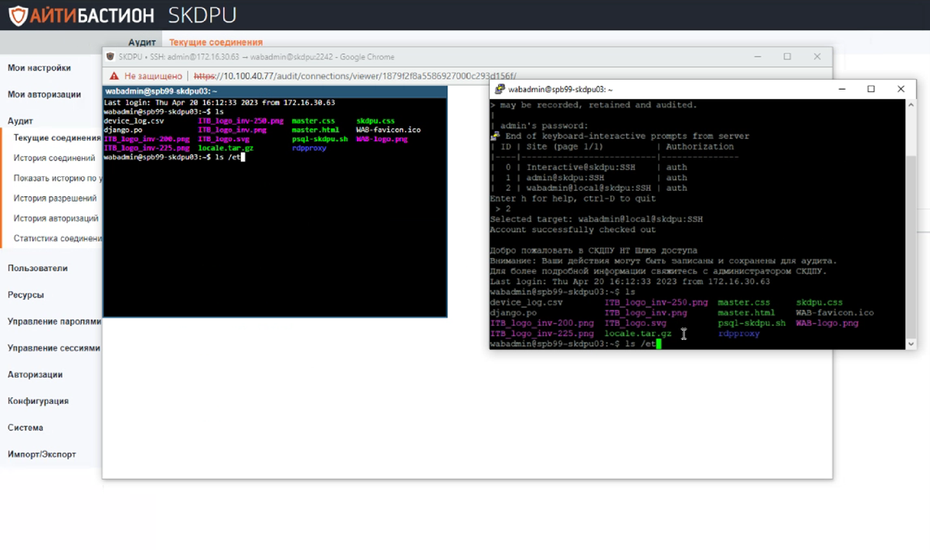Click the SKDPU favicon in Chrome title bar
This screenshot has width=930, height=550.
[110, 56]
